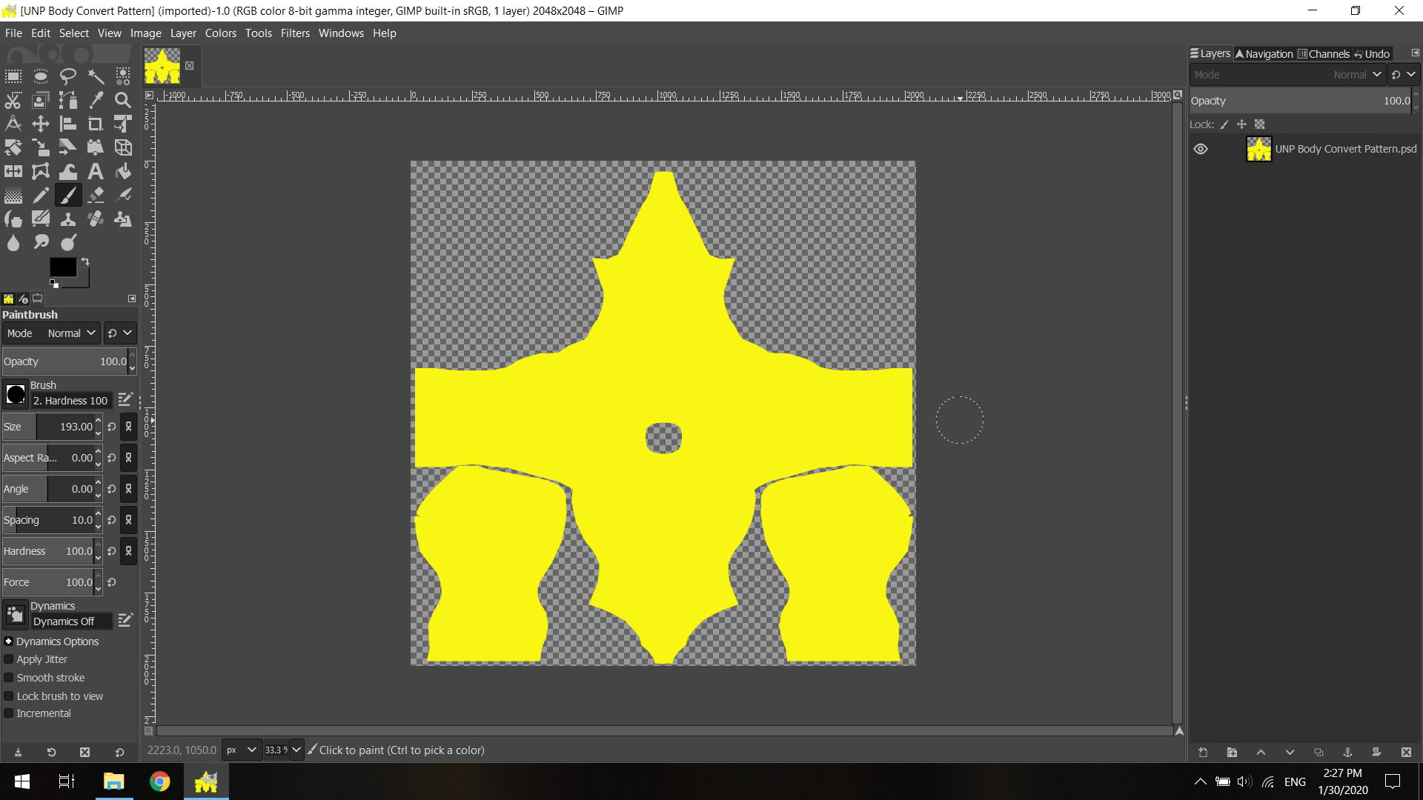Screen dimensions: 1423x800
Task: Toggle link Size to brush native size
Action: tap(128, 427)
